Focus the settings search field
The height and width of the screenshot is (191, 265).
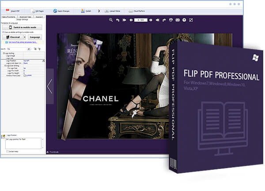tap(17, 49)
